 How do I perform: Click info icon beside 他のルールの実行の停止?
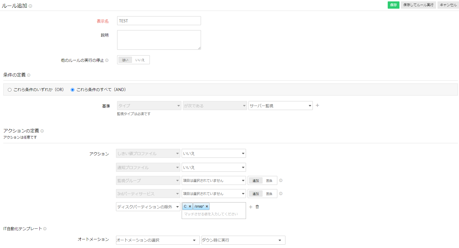coord(107,60)
